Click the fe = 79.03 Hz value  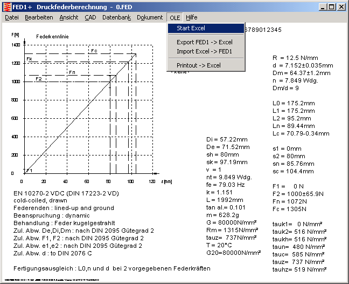point(226,185)
